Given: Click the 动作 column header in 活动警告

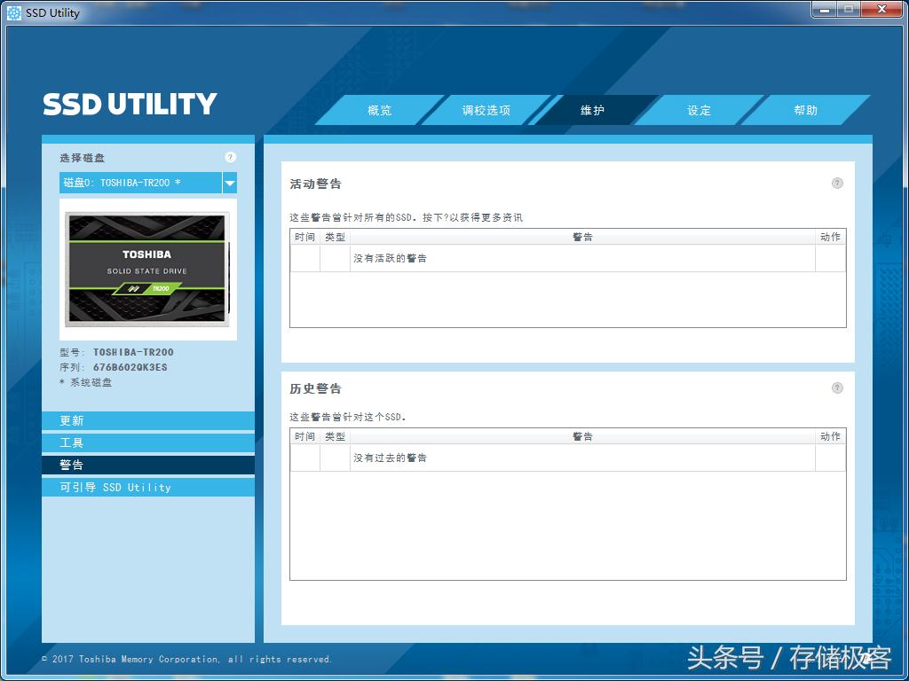Looking at the screenshot, I should point(830,237).
